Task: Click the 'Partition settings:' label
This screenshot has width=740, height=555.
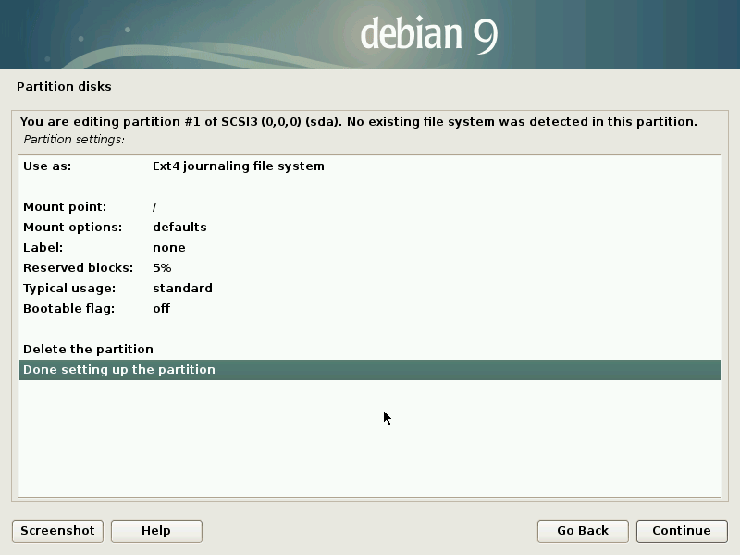Action: point(74,140)
